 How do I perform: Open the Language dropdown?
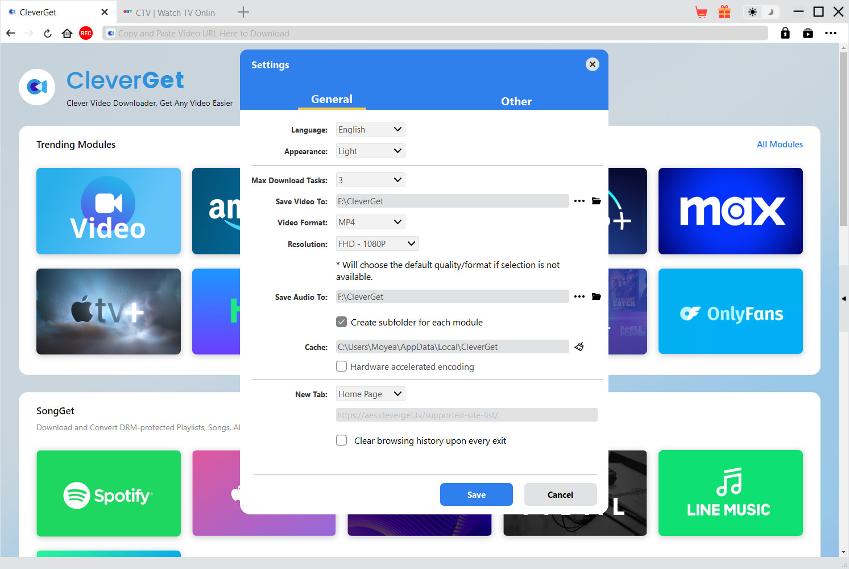point(371,130)
